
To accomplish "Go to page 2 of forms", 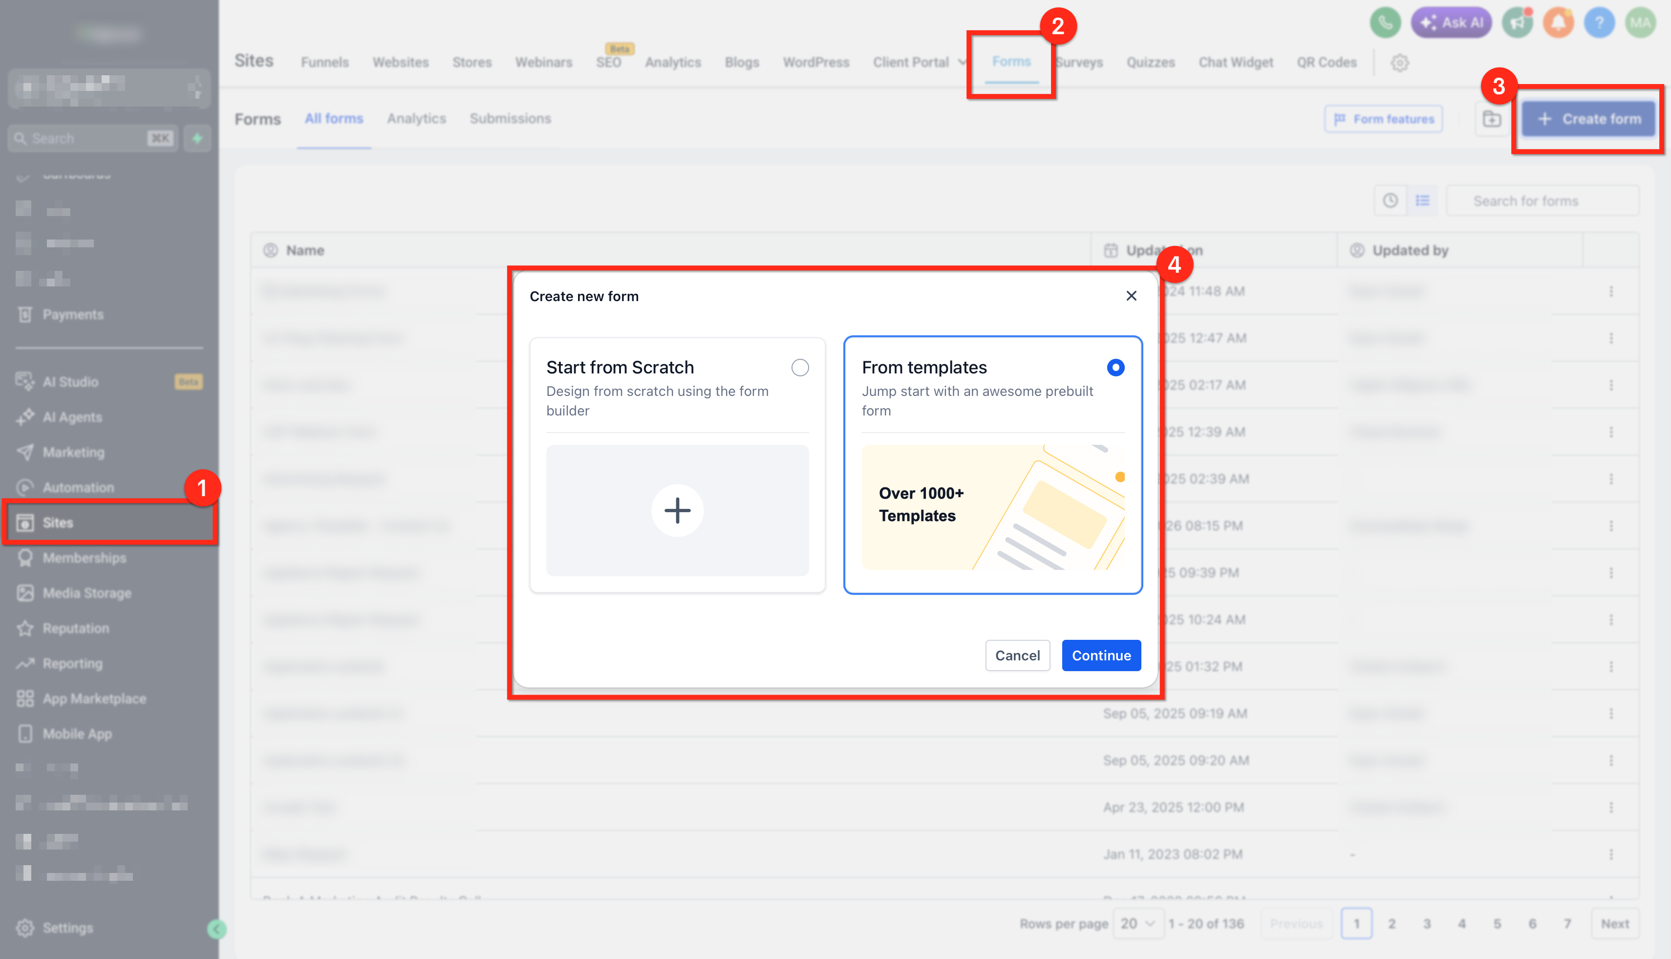I will pos(1391,923).
